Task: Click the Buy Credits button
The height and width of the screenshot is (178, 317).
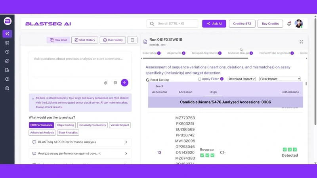Action: (x=270, y=24)
